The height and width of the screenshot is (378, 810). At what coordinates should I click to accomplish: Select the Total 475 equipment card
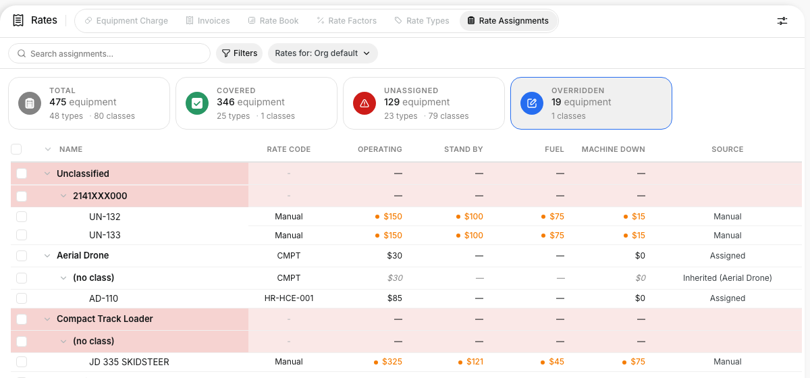[89, 103]
